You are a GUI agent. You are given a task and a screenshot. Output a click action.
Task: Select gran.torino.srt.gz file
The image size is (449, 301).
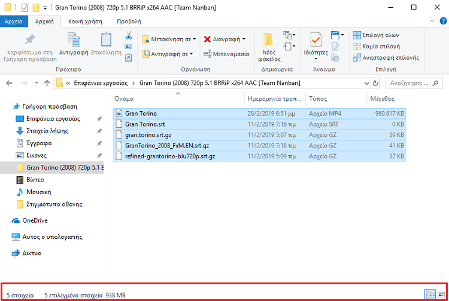(259, 135)
